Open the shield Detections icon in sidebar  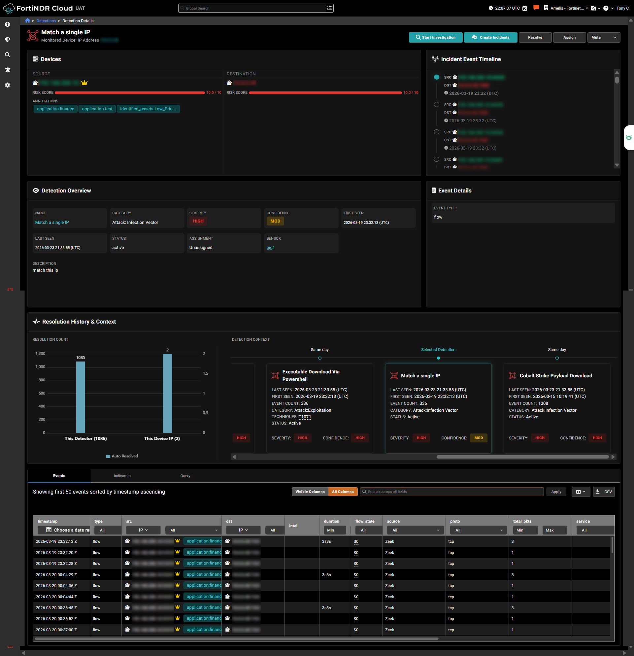[x=7, y=40]
